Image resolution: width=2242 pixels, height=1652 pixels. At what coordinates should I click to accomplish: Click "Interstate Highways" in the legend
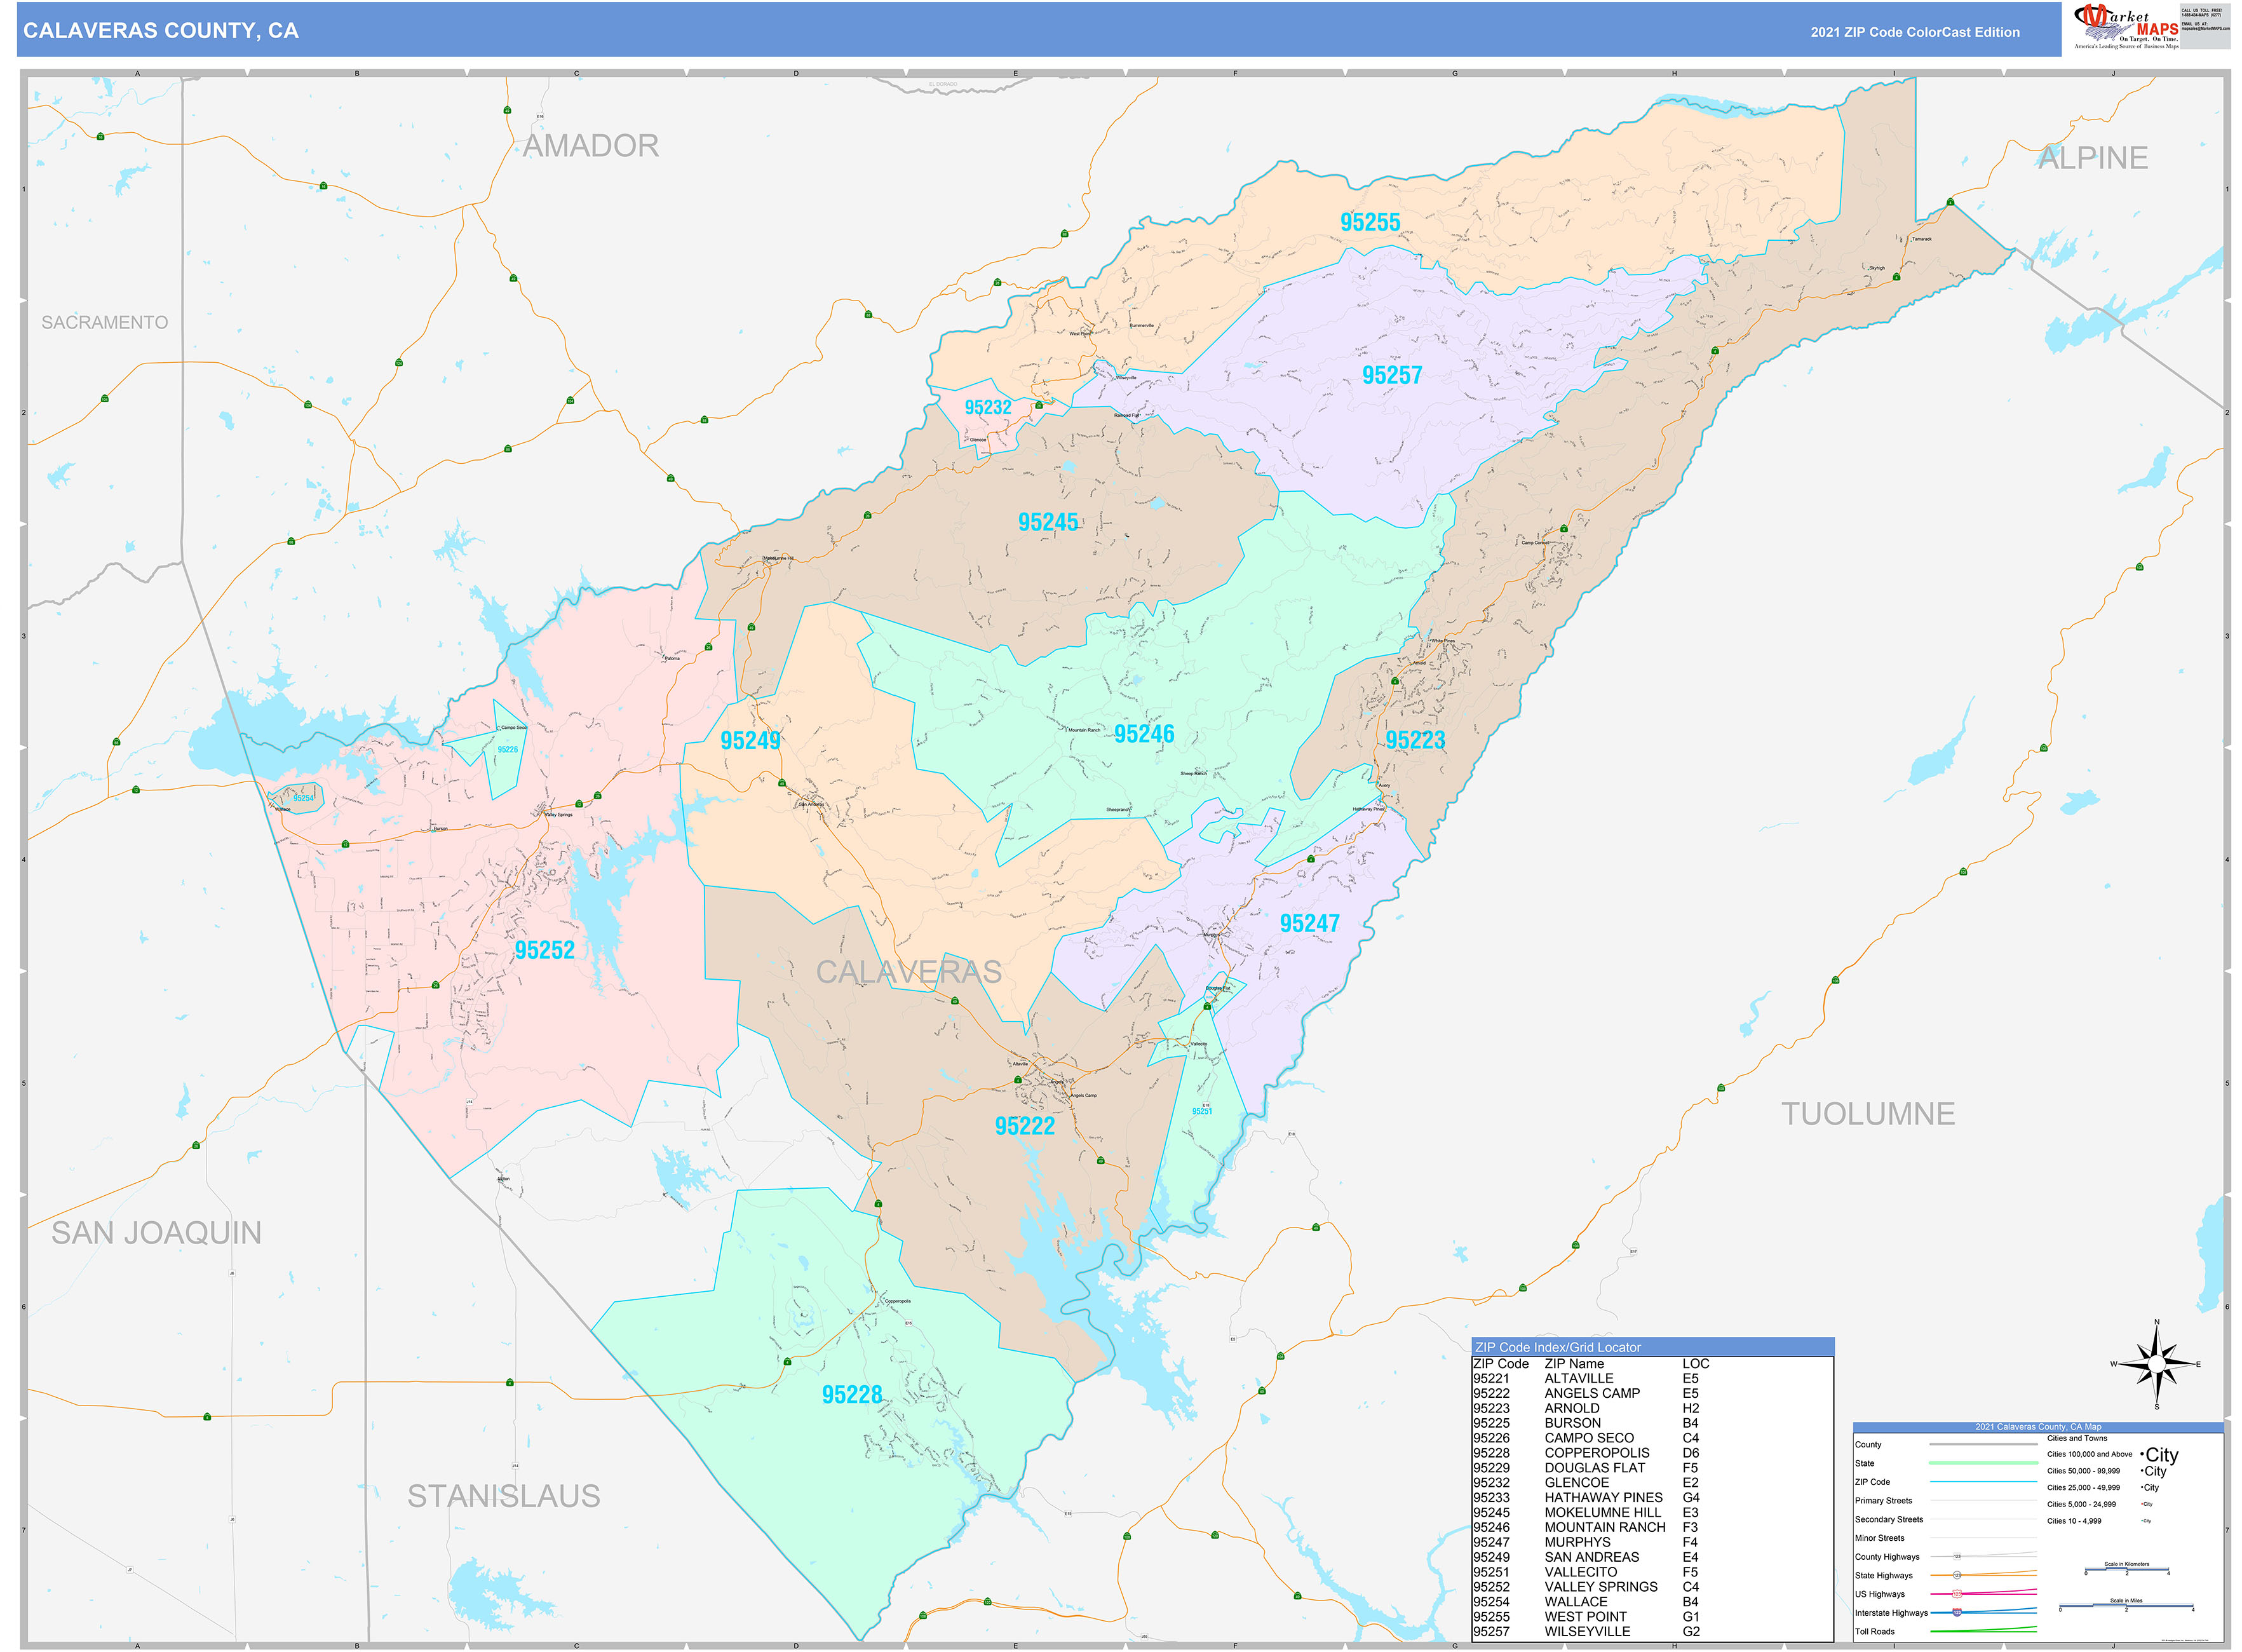click(x=1891, y=1613)
